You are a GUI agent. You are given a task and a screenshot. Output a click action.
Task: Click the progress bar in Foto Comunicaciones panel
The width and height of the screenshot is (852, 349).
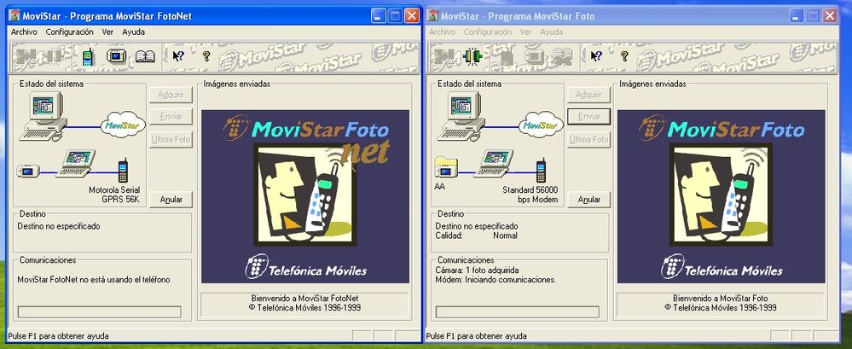click(x=518, y=311)
